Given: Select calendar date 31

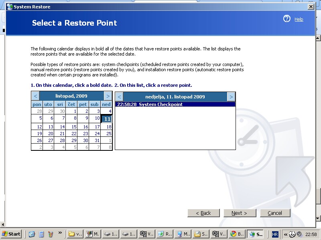Looking at the screenshot, I should pyautogui.click(x=95, y=140).
